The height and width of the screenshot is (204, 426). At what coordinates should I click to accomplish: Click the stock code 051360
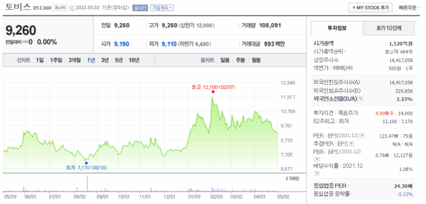point(42,8)
